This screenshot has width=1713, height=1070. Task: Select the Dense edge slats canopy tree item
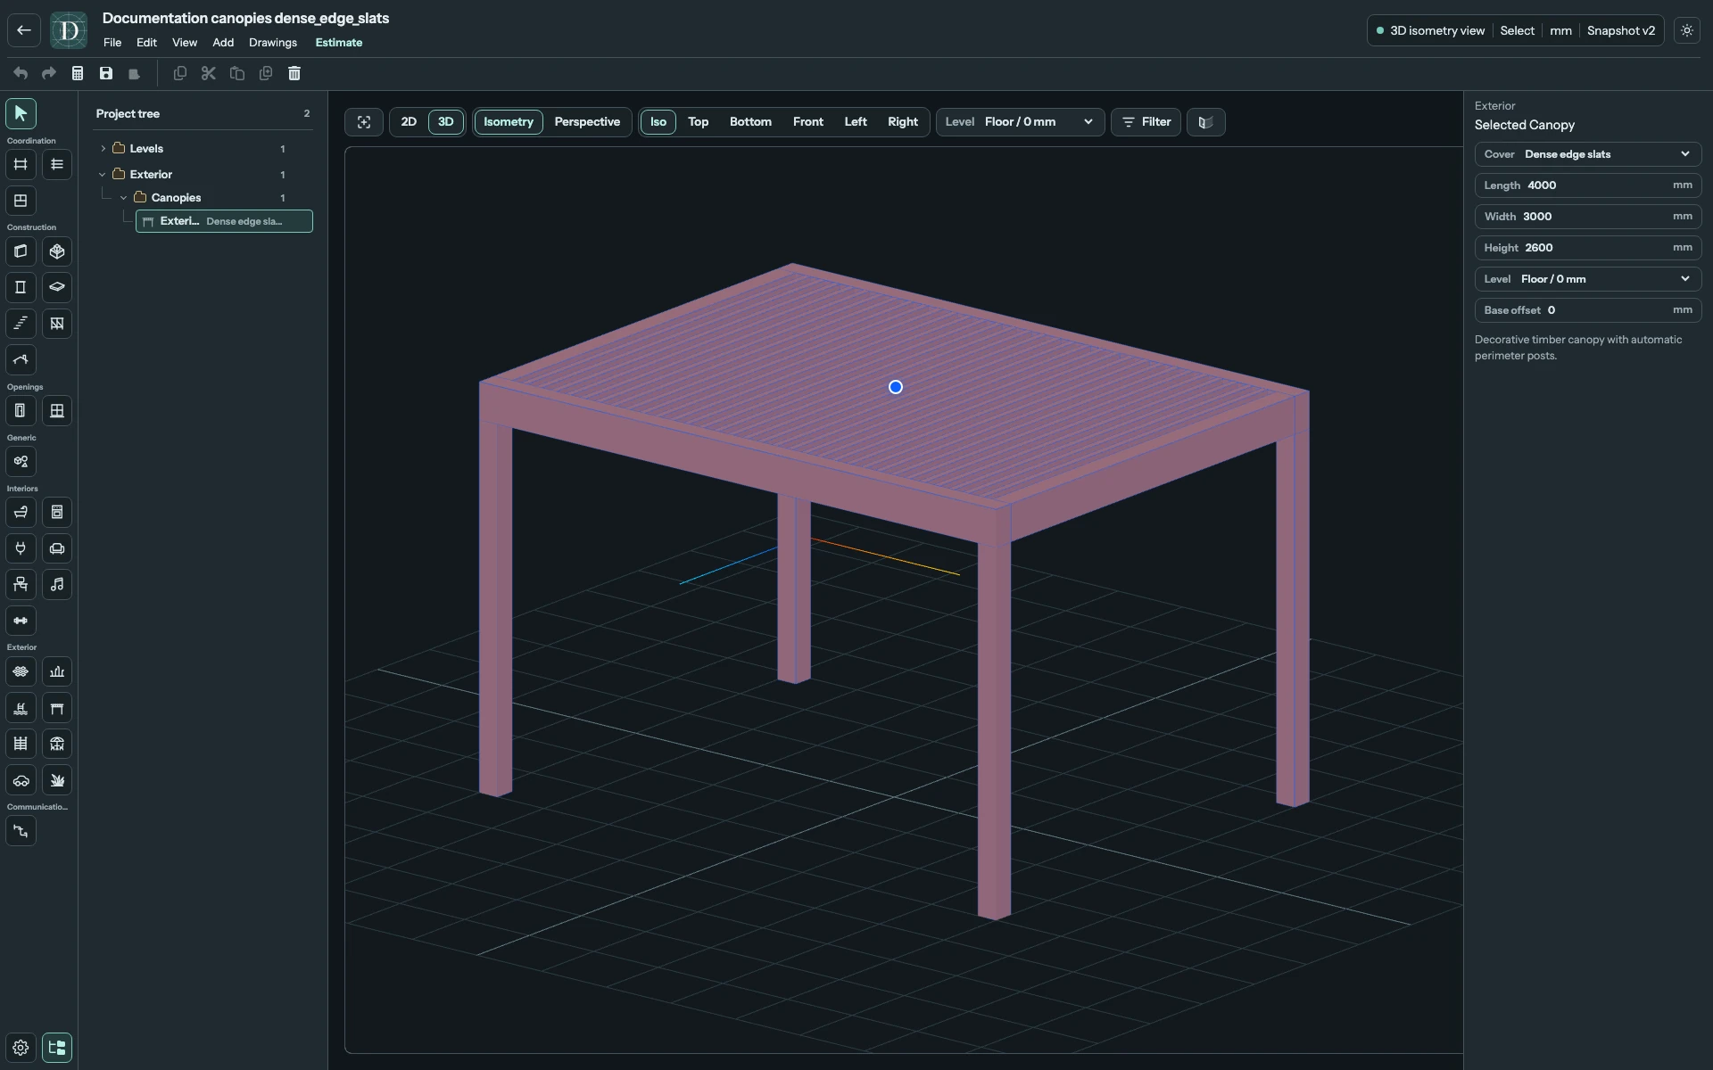coord(224,221)
